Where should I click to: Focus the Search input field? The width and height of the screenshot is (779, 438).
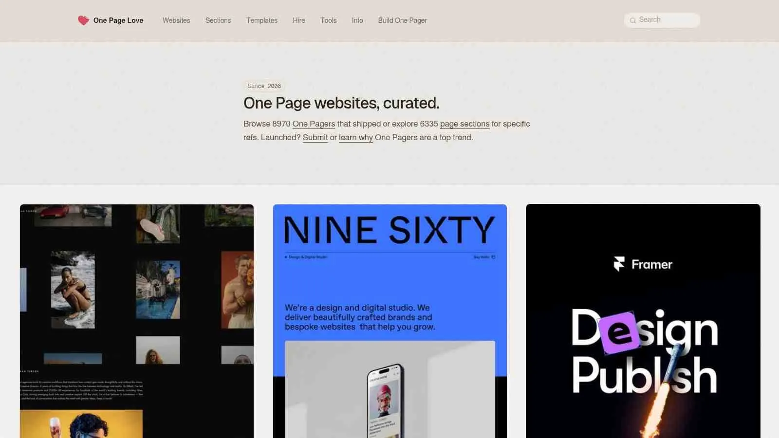pyautogui.click(x=662, y=20)
